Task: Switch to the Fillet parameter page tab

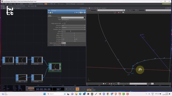Action: tap(49, 15)
